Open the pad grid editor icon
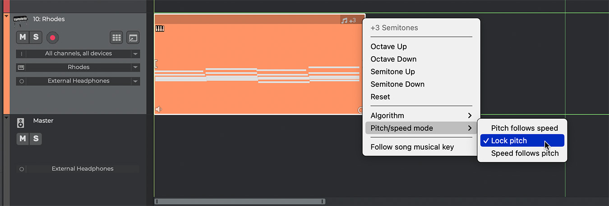 [x=116, y=38]
